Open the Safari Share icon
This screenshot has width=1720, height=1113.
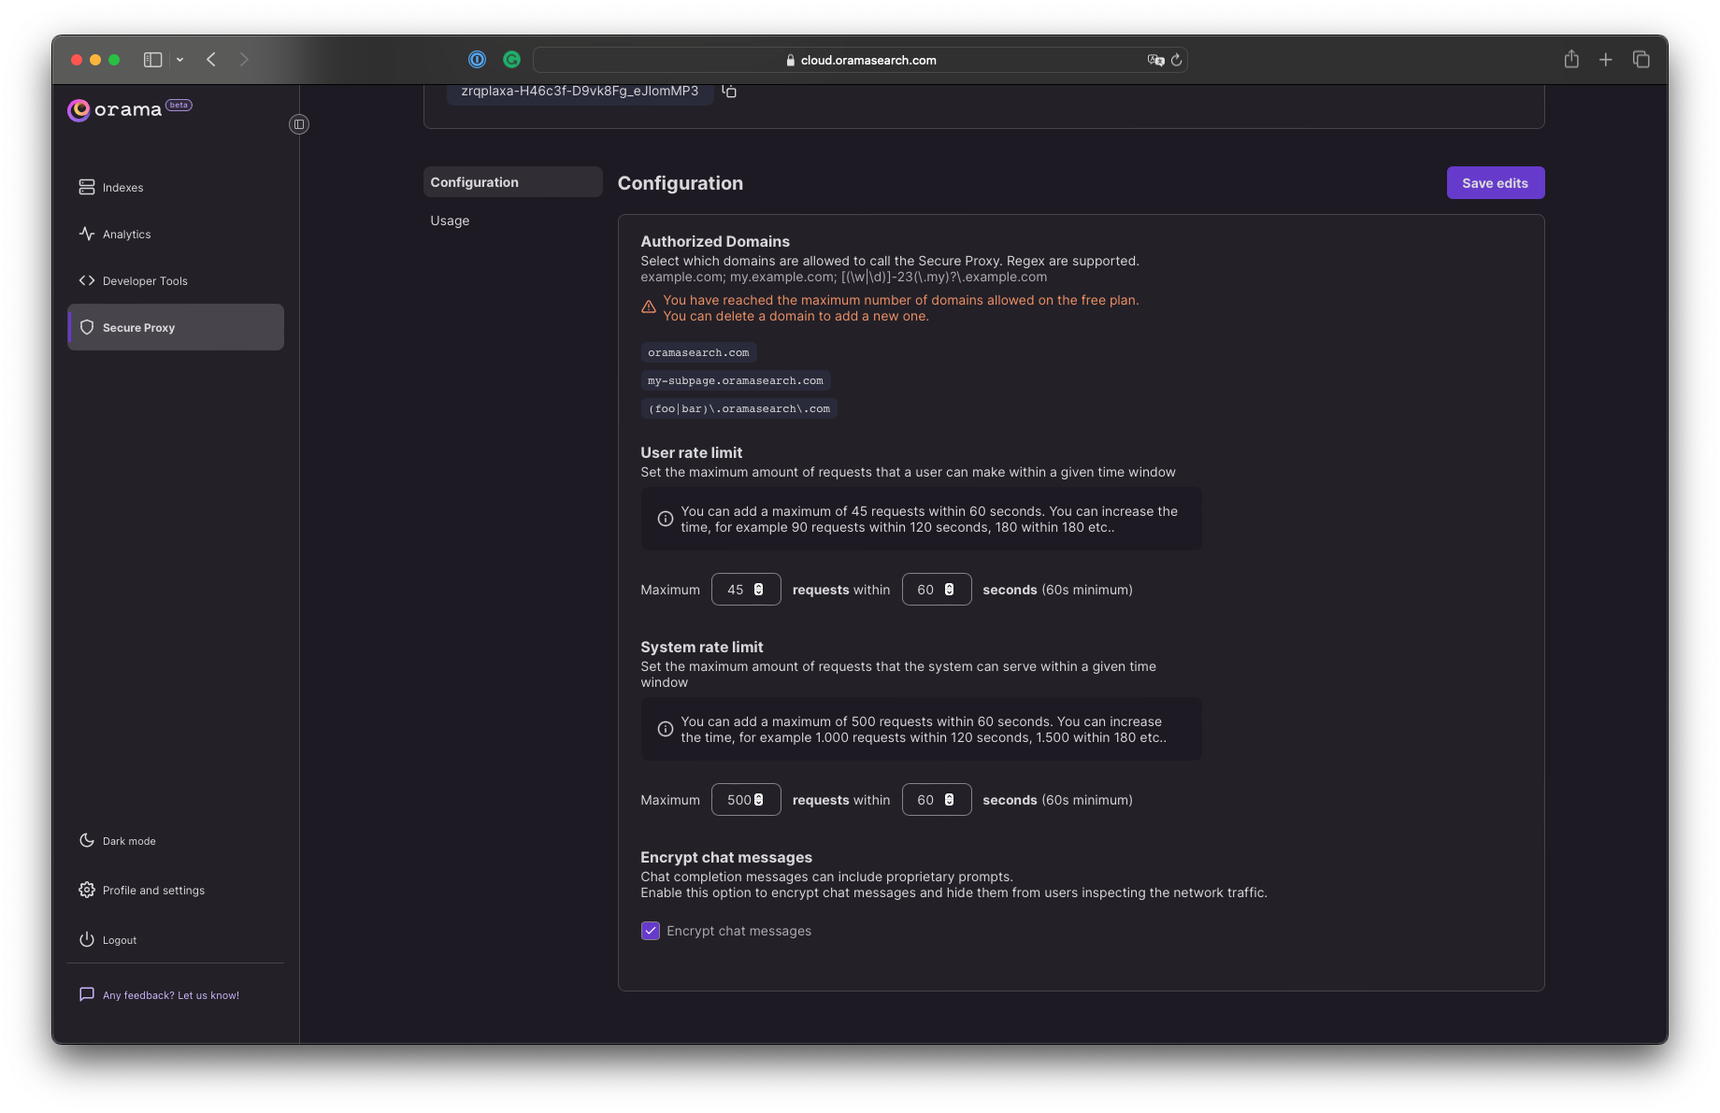[1571, 60]
